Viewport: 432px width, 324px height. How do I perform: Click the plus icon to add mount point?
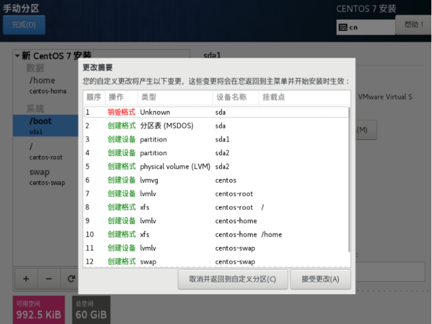tap(26, 279)
